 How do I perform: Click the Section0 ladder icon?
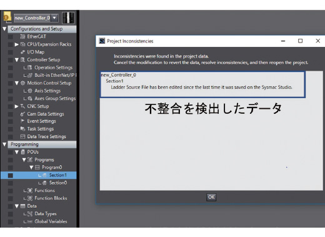click(x=44, y=183)
